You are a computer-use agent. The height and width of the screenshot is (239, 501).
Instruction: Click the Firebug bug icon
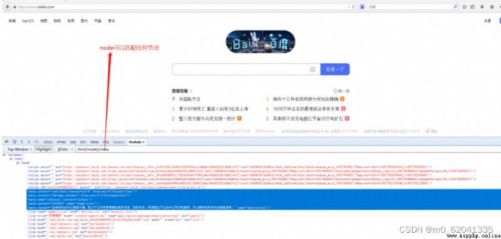tap(7, 141)
